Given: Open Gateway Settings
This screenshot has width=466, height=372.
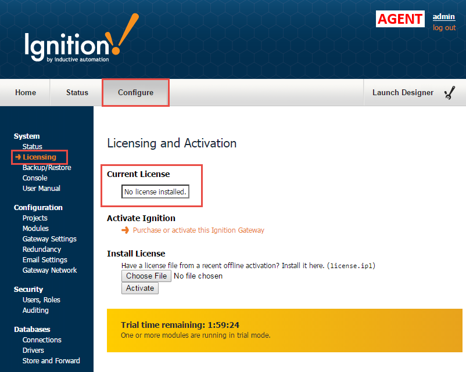Looking at the screenshot, I should click(x=49, y=239).
